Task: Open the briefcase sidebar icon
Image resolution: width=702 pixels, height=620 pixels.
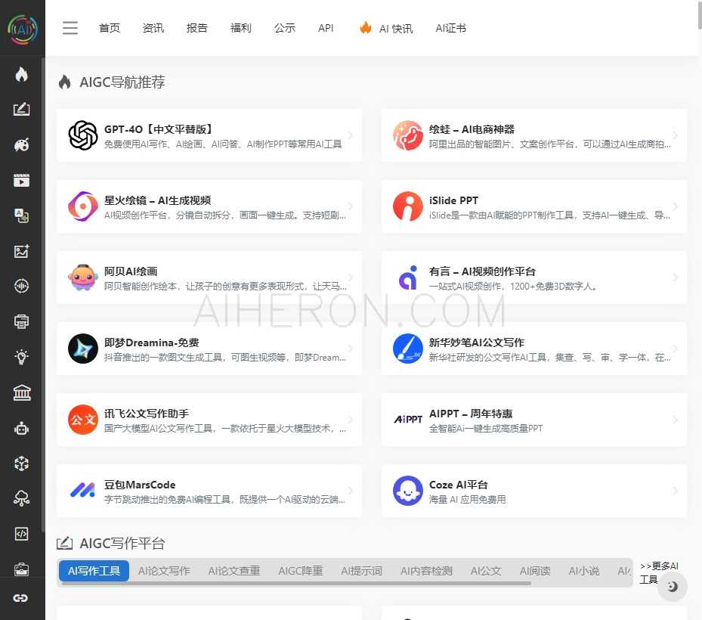Action: tap(21, 569)
